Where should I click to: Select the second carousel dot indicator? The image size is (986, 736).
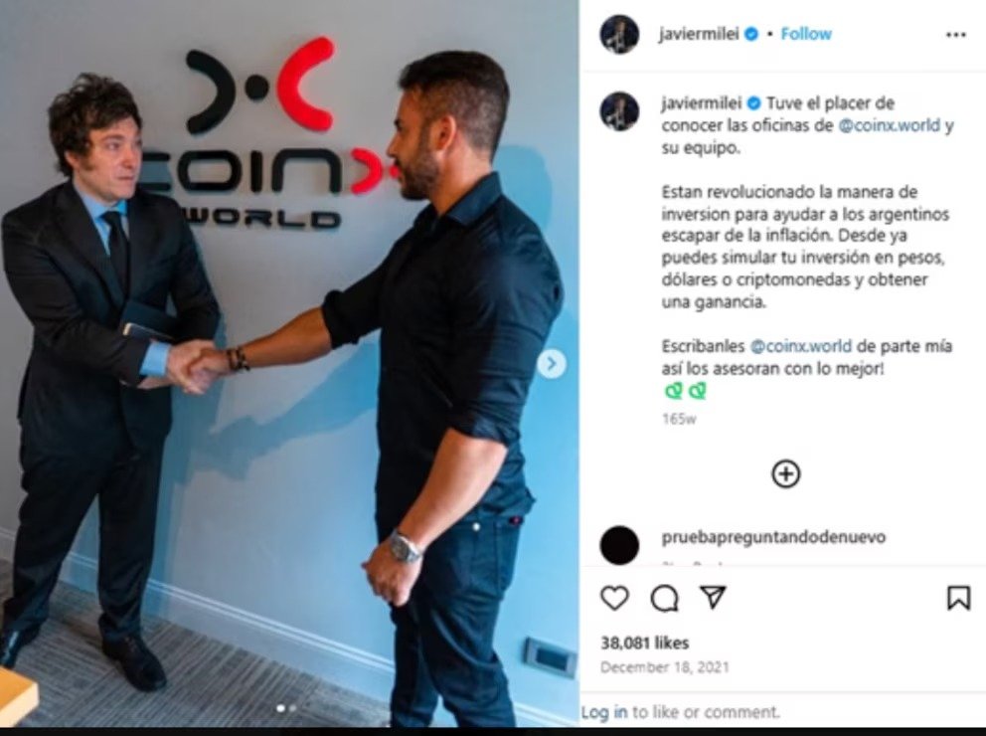coord(292,708)
